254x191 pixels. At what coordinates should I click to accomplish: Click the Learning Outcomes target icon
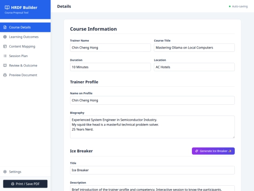[5, 37]
